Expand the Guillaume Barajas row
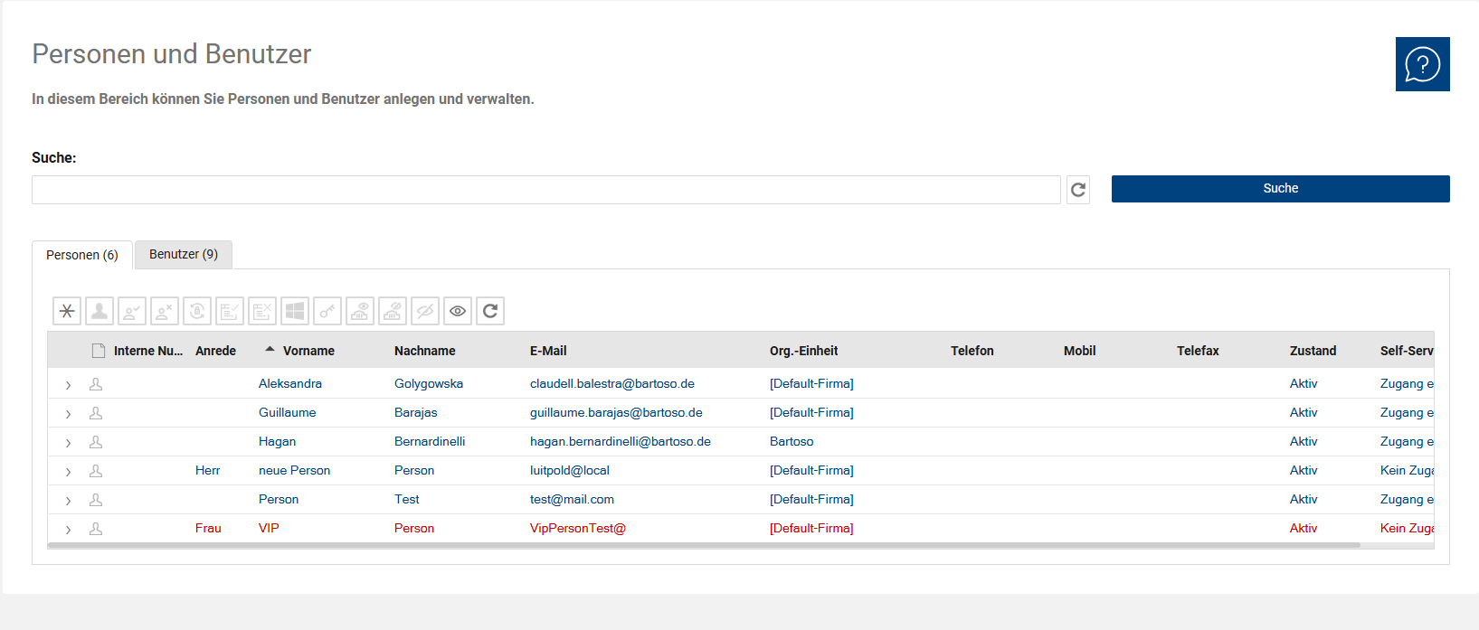Viewport: 1479px width, 630px height. tap(68, 414)
